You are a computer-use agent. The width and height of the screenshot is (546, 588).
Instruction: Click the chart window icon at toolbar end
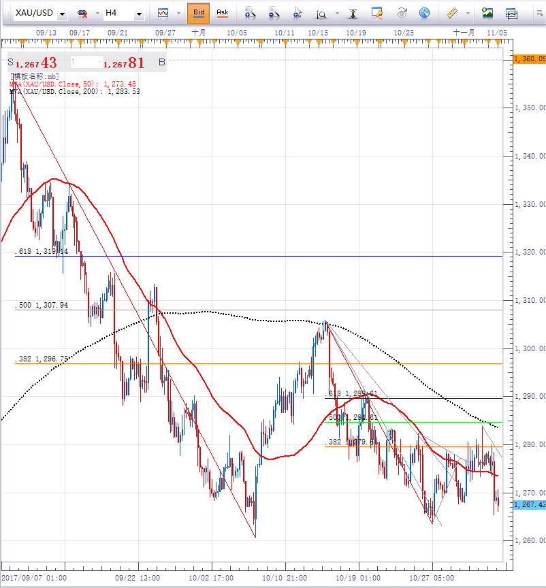coord(511,13)
